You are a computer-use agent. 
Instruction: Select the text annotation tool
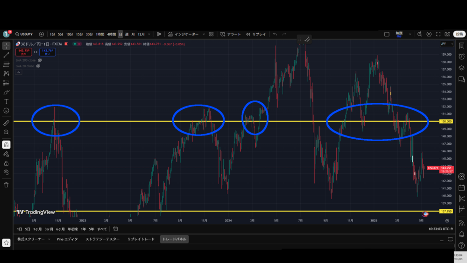click(6, 101)
